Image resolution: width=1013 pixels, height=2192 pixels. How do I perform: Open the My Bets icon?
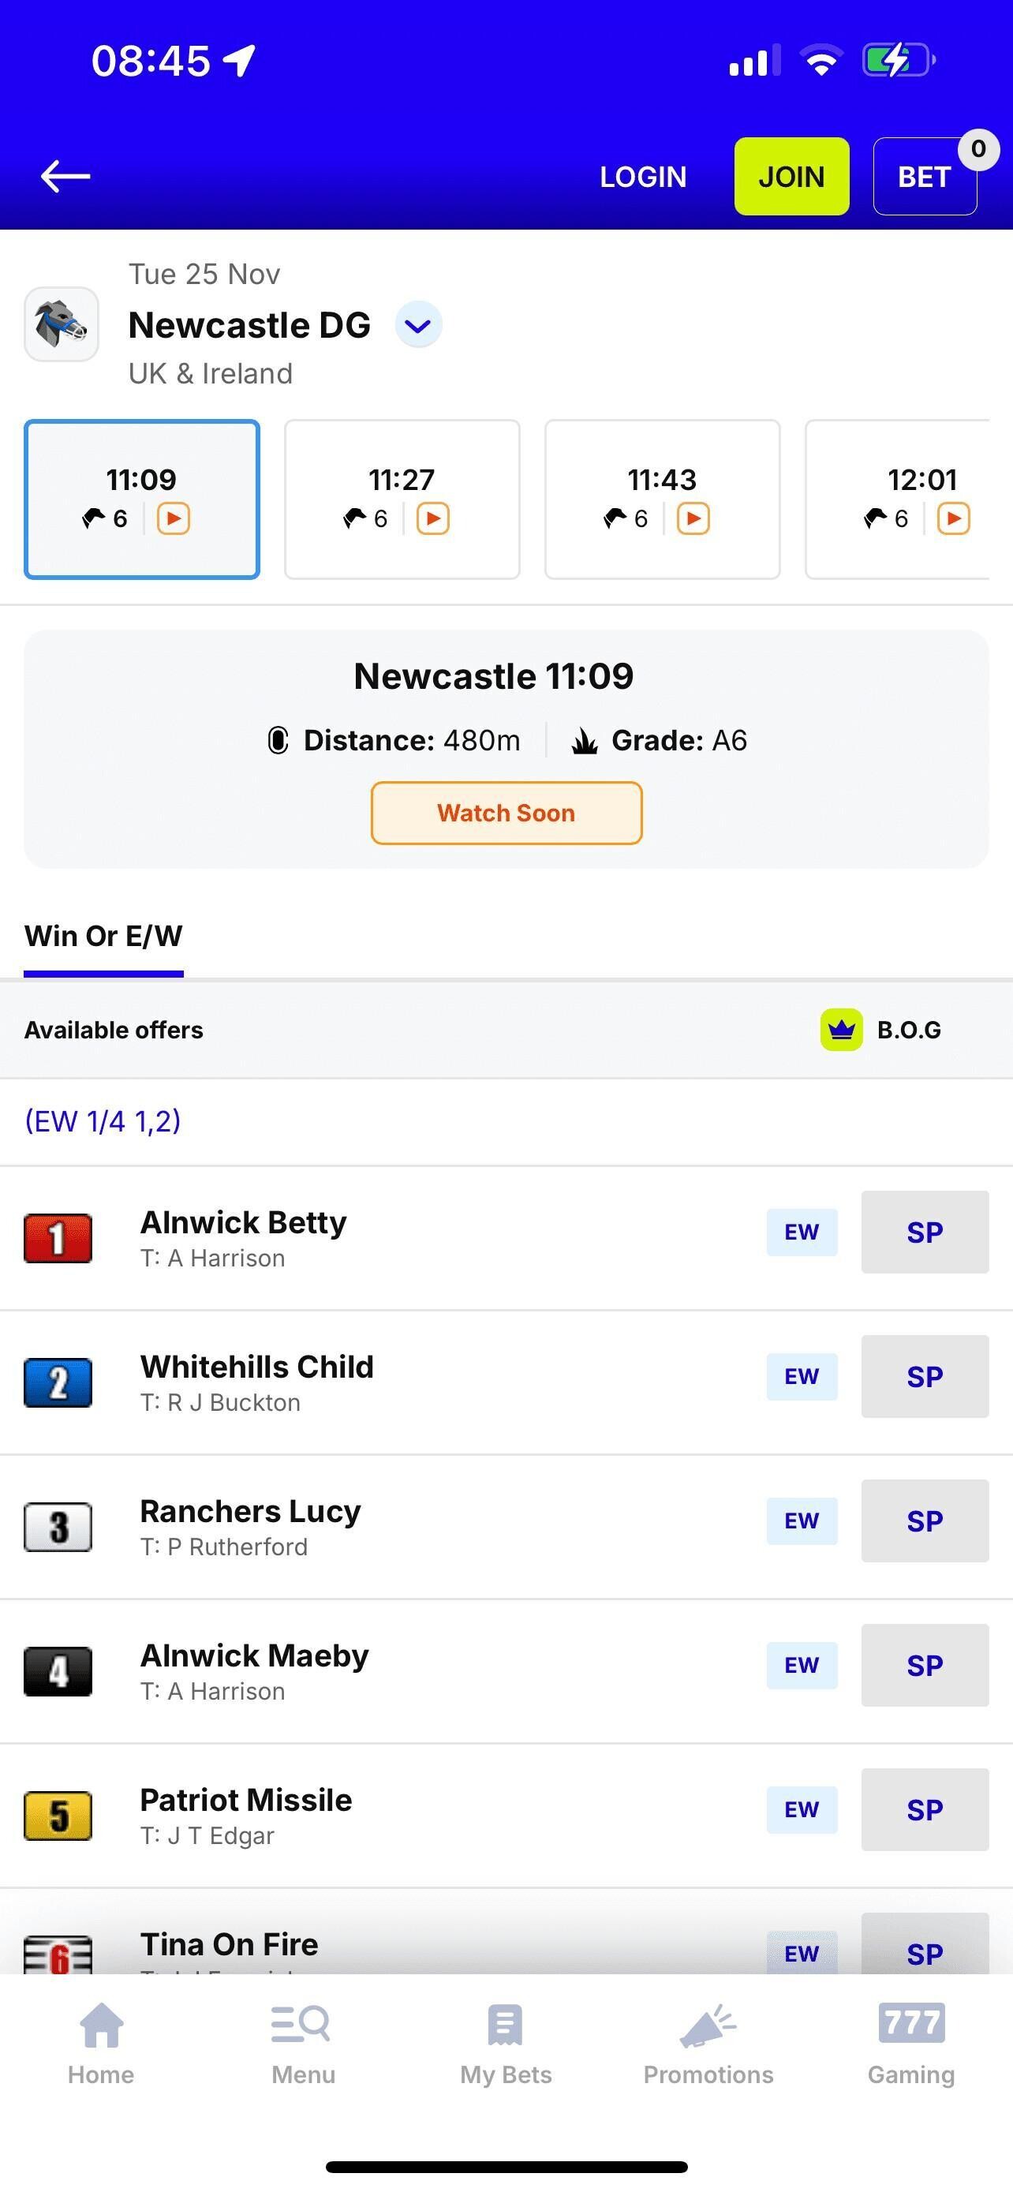505,2026
